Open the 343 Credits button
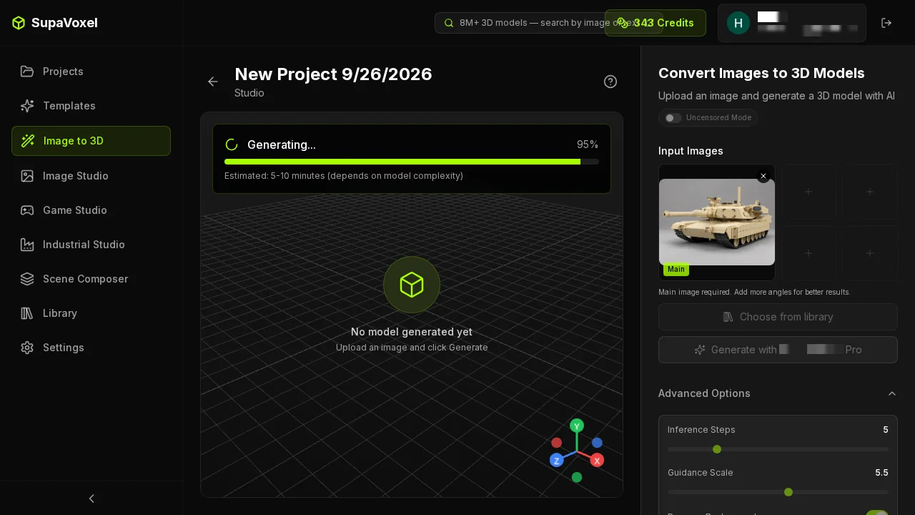 (x=656, y=23)
